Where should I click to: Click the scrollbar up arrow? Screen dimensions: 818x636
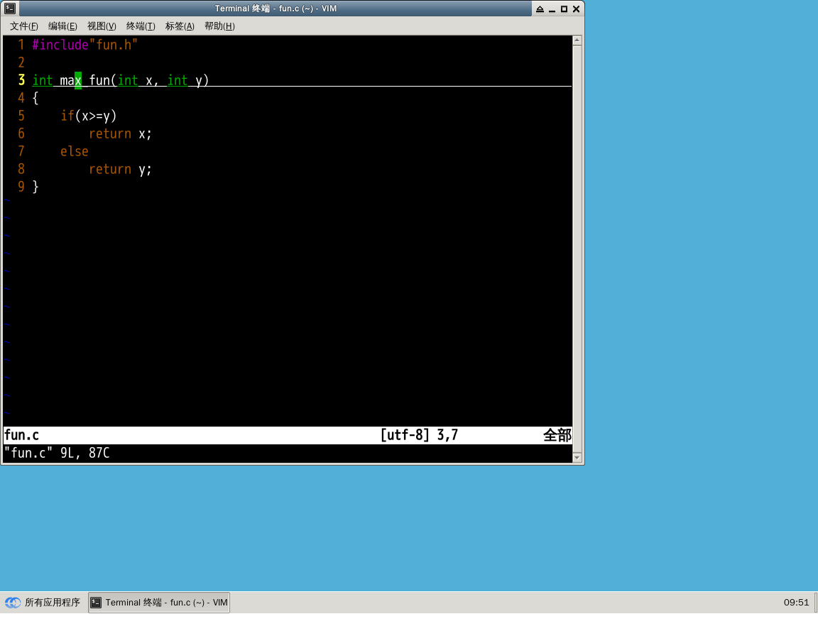(577, 40)
